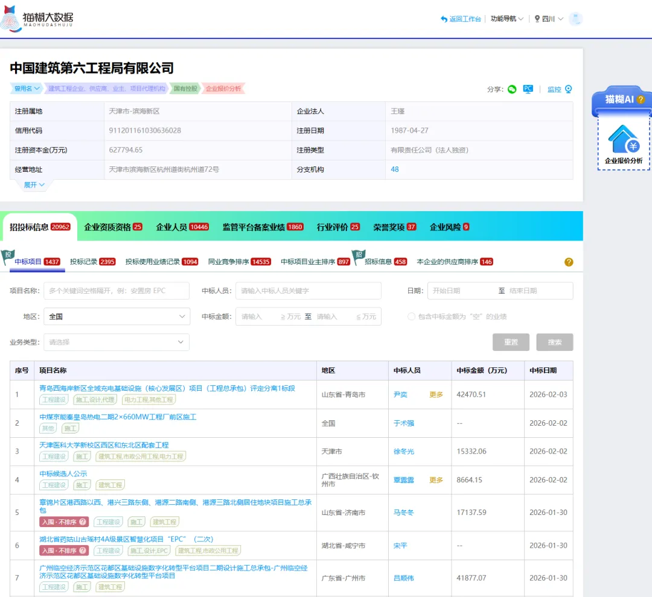Click the 徐冬光 person link
Viewport: 652px width, 597px height.
404,452
